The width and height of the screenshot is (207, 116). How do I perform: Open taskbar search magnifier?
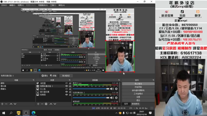click(11, 113)
